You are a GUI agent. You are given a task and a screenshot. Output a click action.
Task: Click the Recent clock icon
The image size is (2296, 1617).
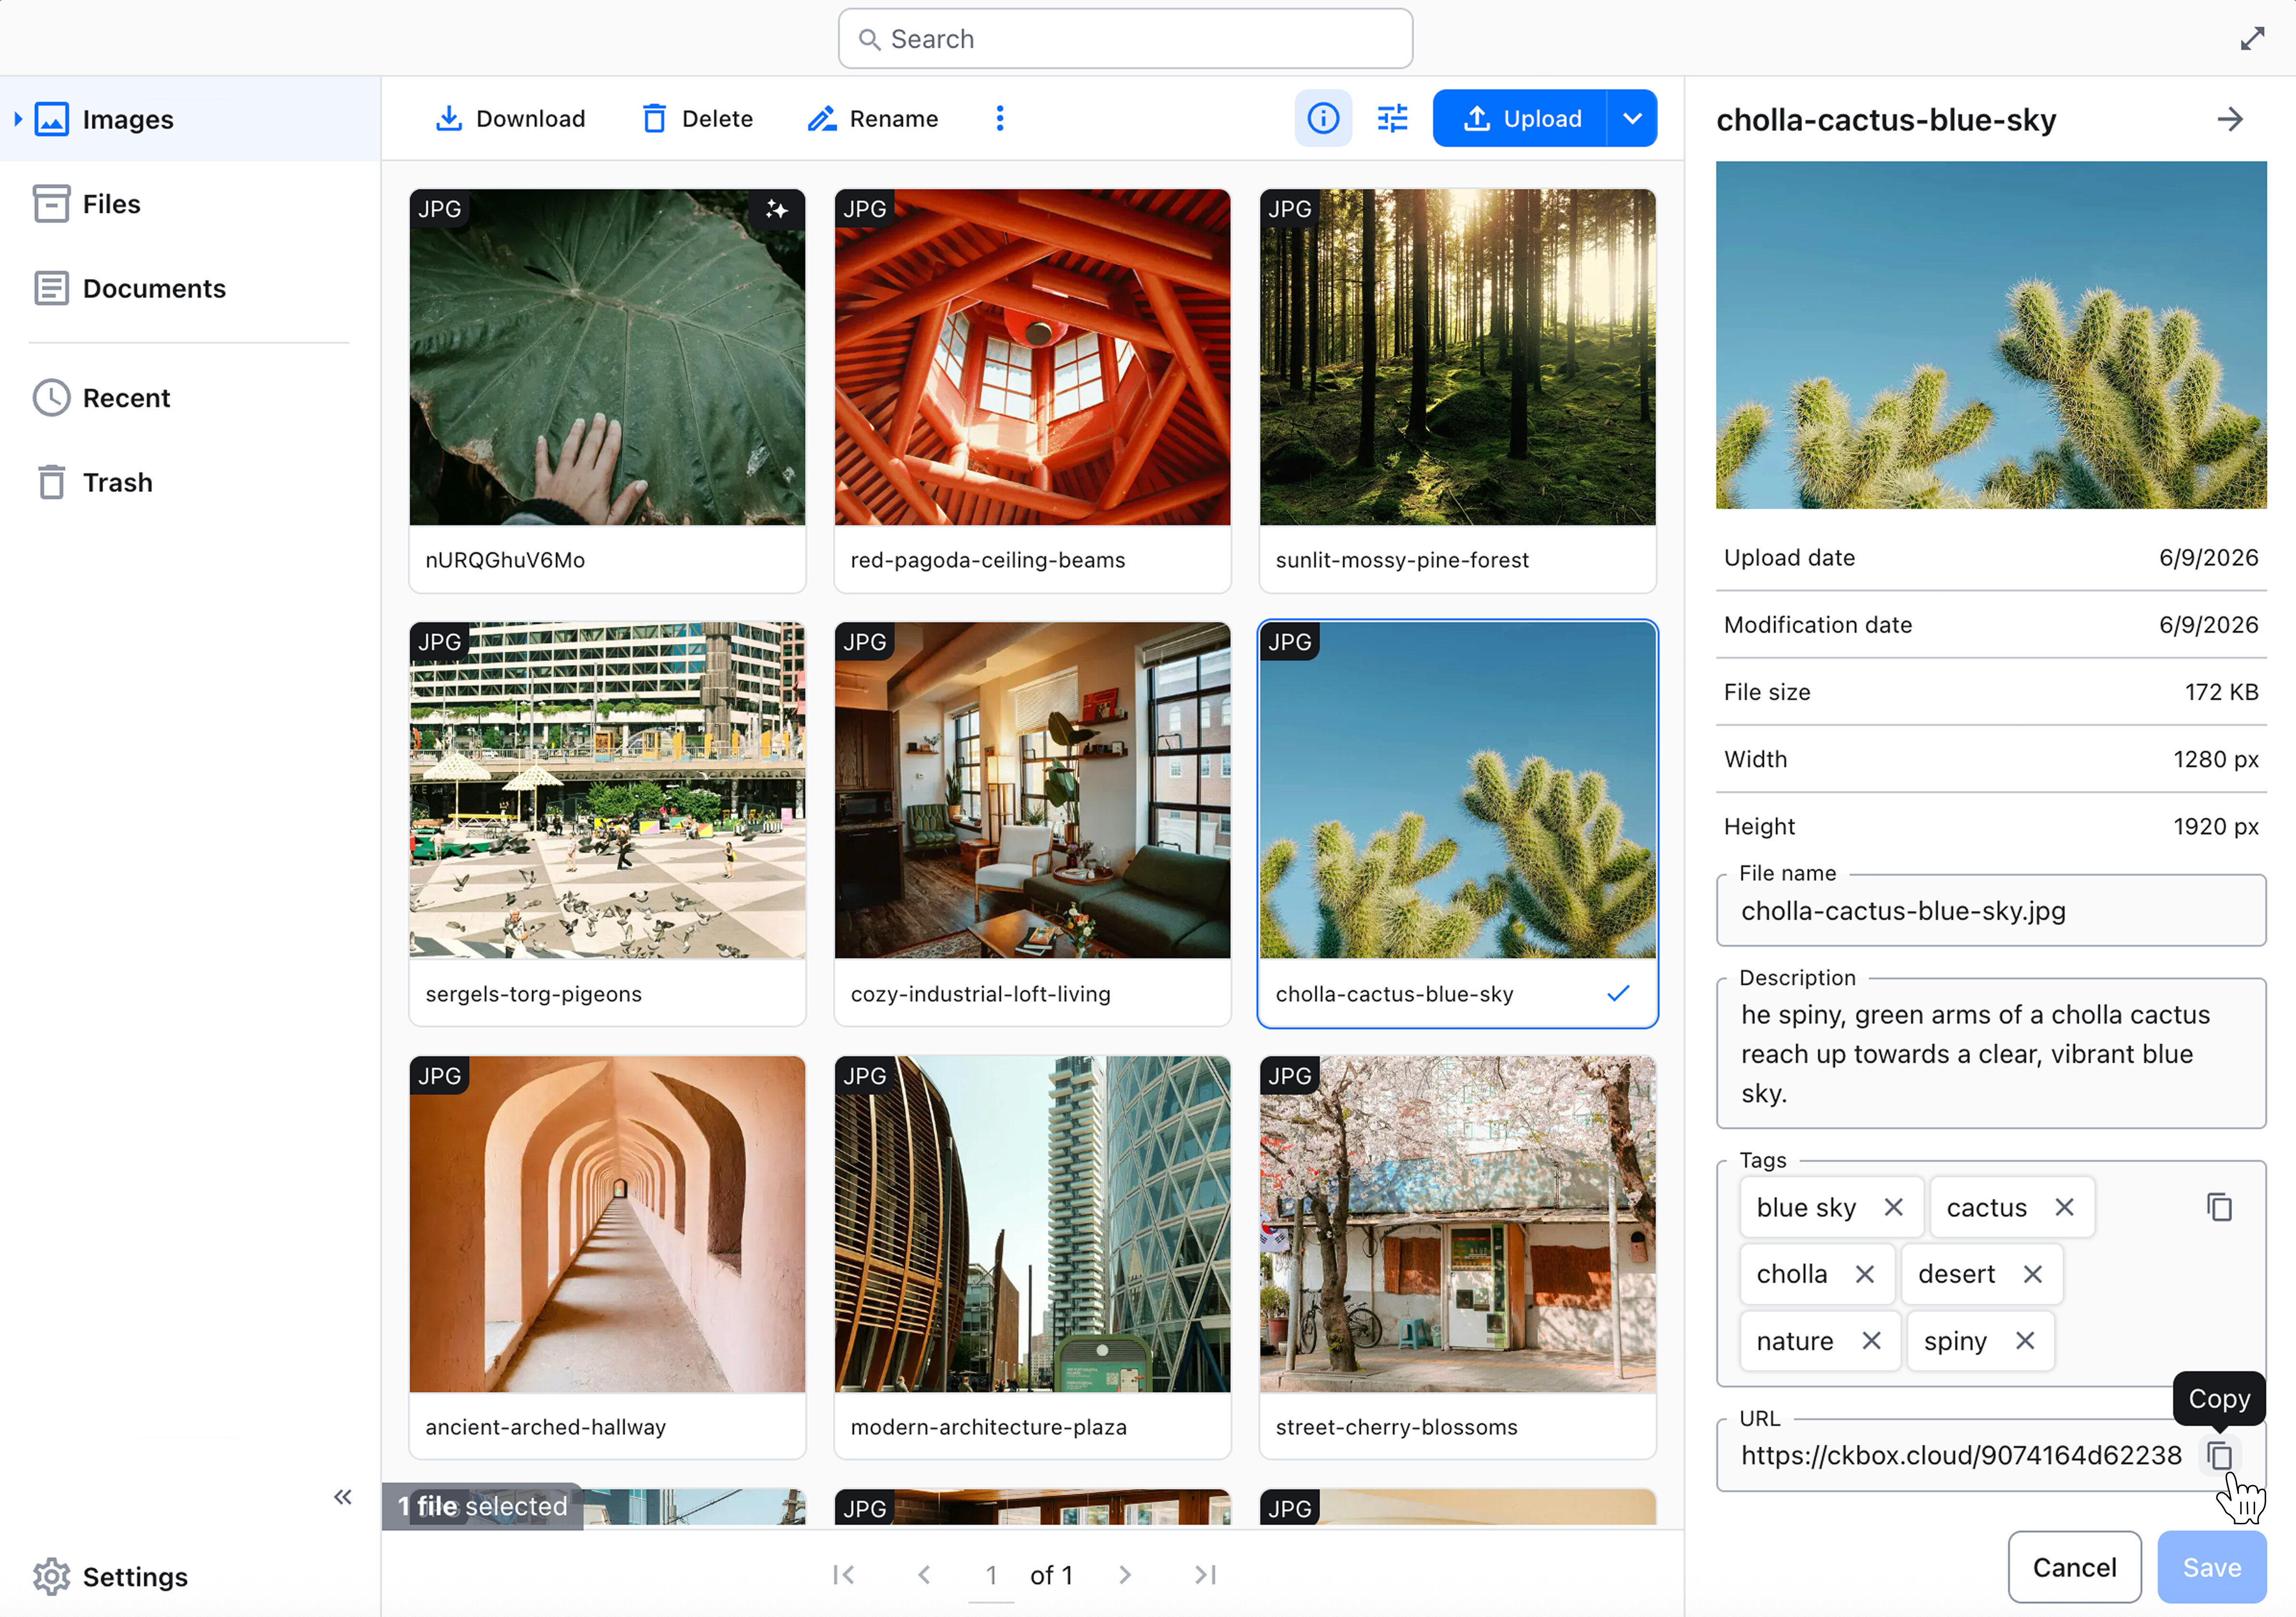52,397
